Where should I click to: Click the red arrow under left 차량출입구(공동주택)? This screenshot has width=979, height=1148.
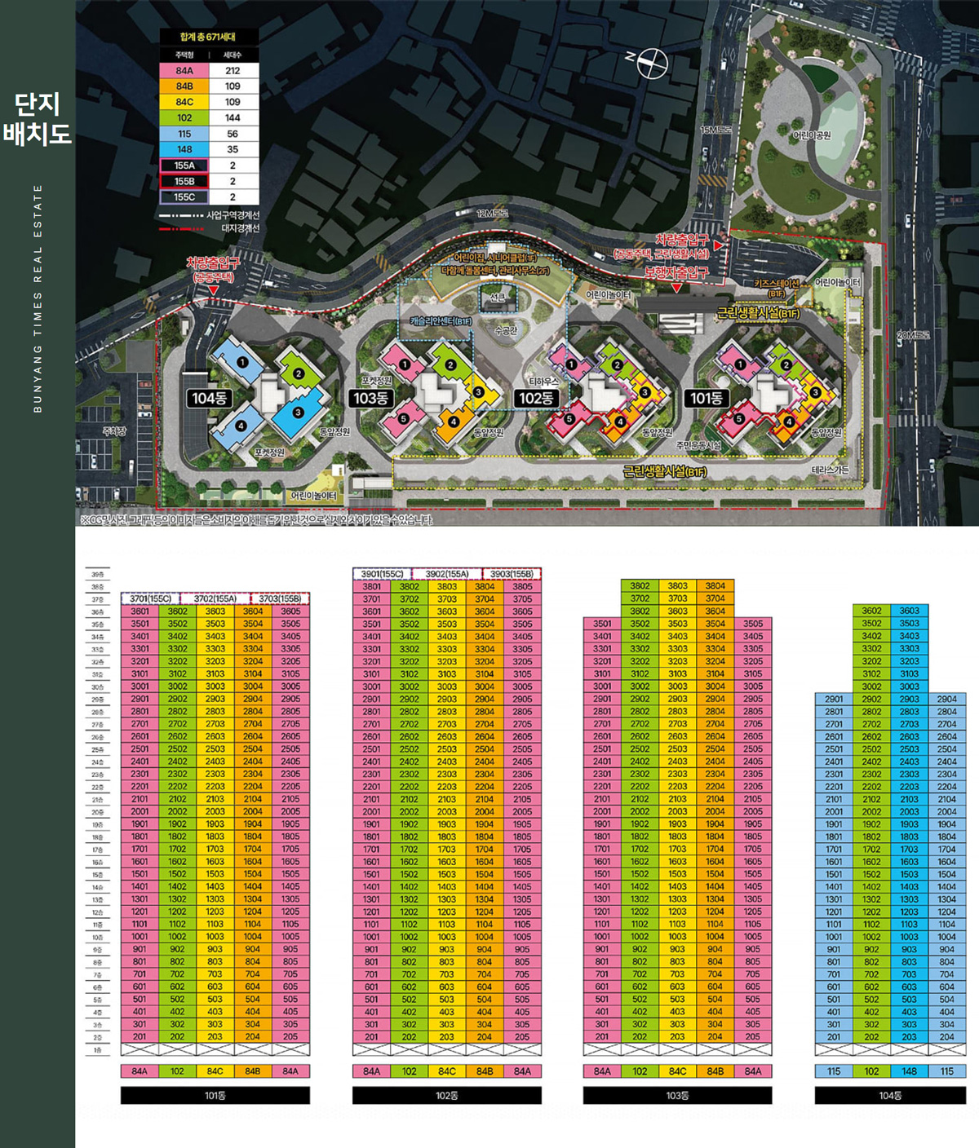(x=213, y=289)
